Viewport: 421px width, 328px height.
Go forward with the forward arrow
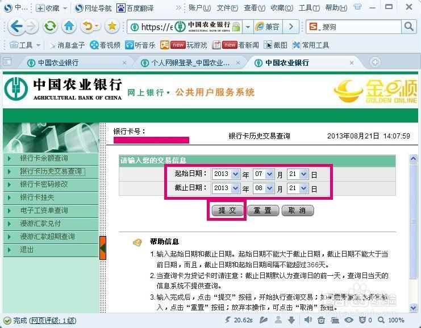point(32,27)
